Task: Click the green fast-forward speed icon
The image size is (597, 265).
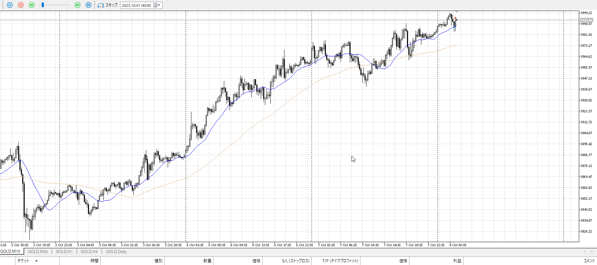Action: tap(77, 5)
